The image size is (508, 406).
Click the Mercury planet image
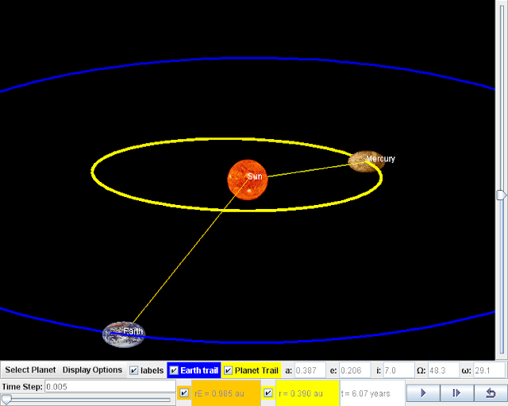(x=366, y=161)
